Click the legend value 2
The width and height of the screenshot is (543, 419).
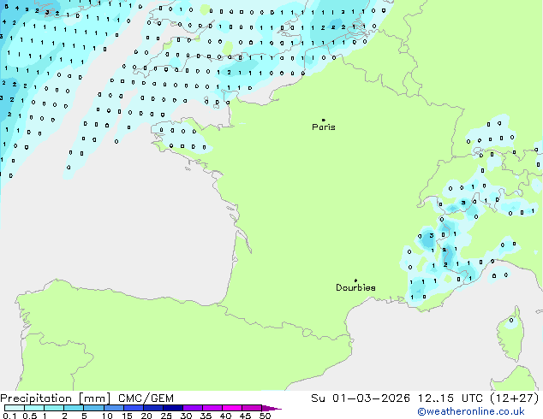64,416
